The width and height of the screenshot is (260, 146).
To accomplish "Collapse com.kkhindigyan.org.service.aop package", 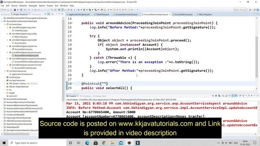I will click(x=7, y=52).
